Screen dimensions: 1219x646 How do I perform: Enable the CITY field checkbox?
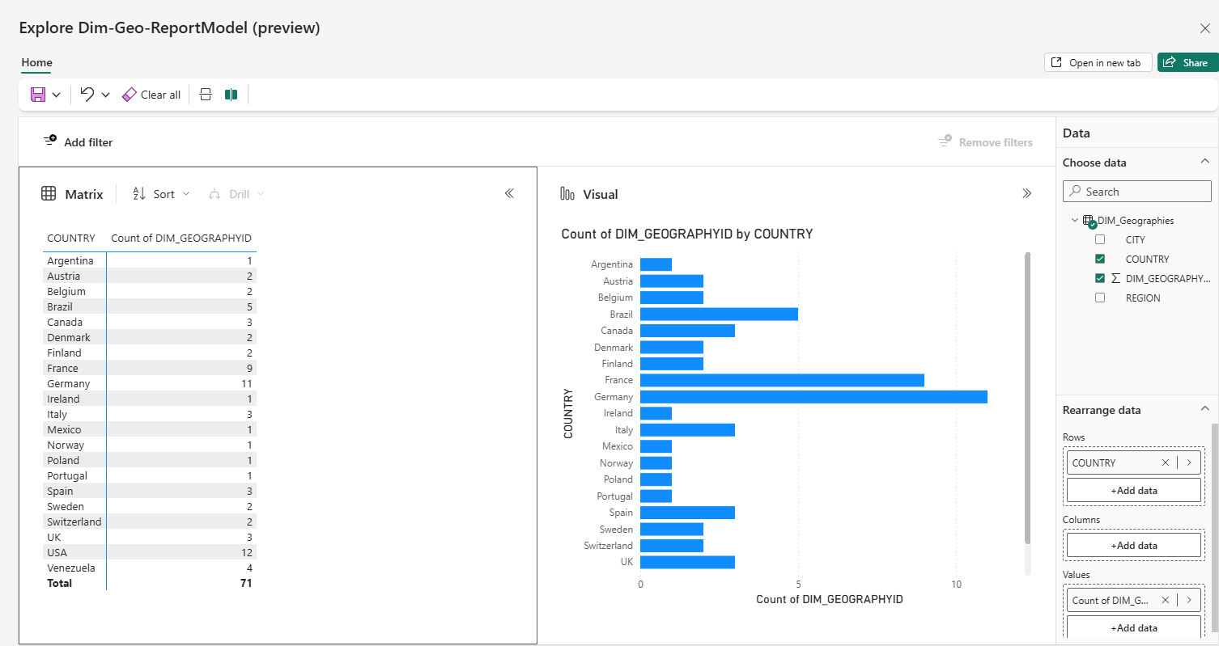tap(1100, 239)
